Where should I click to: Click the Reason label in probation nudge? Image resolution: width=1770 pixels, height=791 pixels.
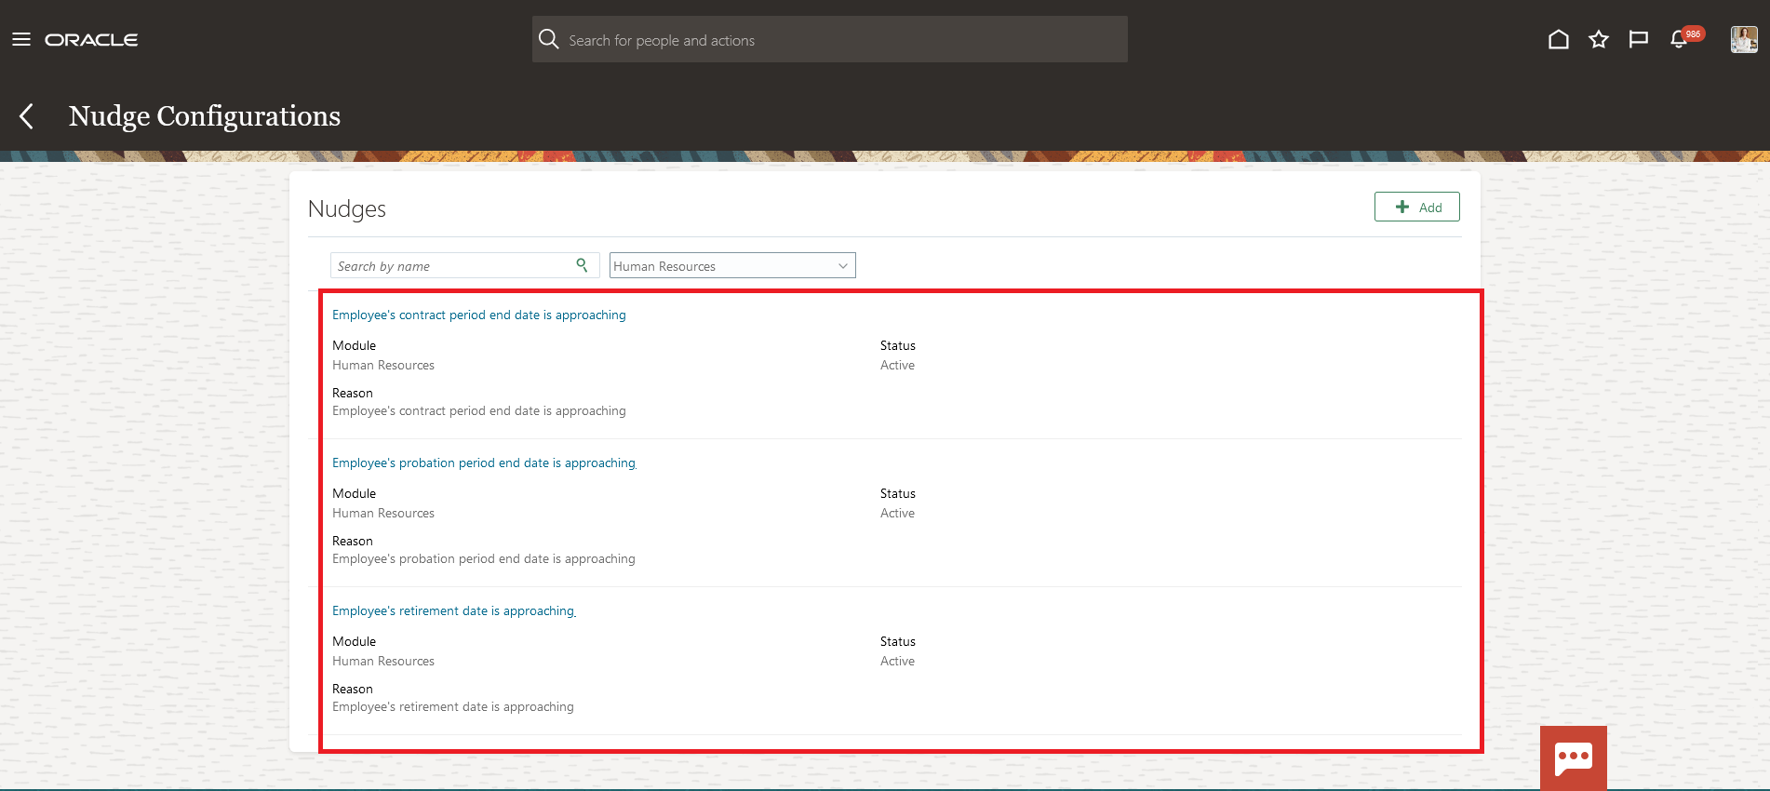[353, 541]
